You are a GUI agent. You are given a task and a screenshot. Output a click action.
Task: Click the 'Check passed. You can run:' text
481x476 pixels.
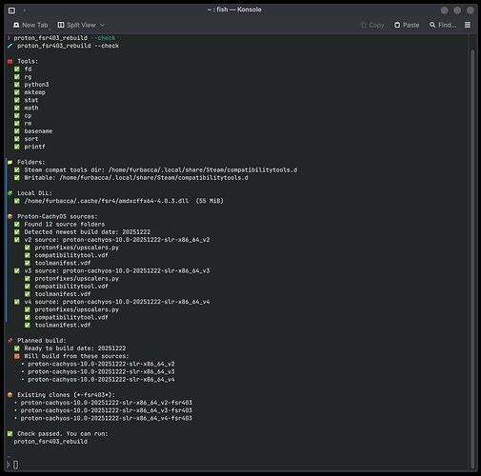pyautogui.click(x=63, y=433)
